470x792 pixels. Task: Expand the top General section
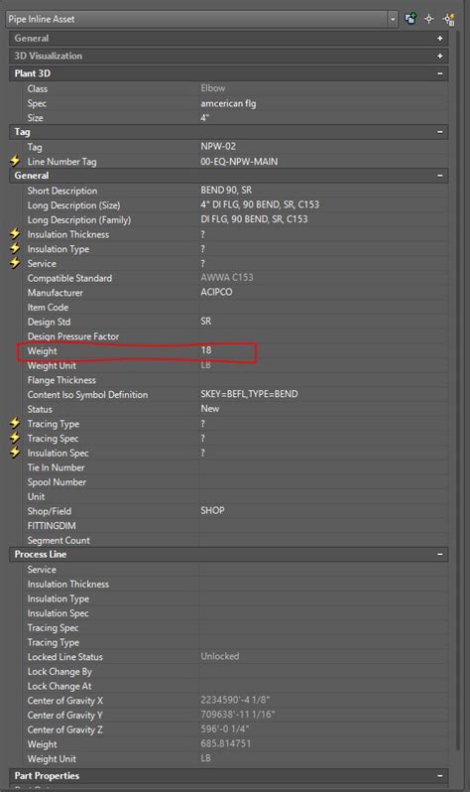click(x=439, y=39)
